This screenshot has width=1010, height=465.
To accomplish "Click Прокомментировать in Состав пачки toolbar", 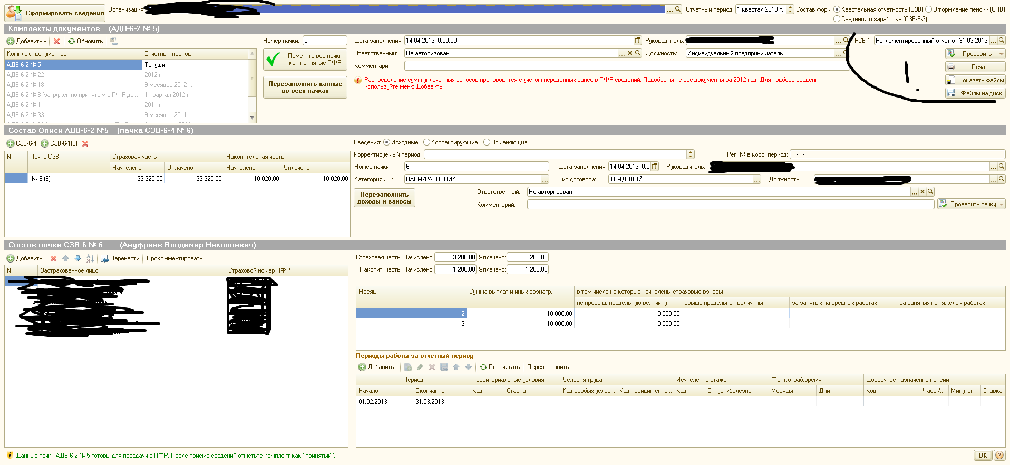I will click(x=174, y=258).
